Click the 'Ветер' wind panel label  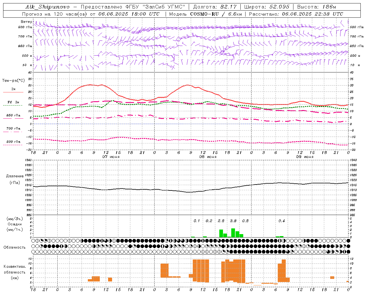(x=26, y=22)
